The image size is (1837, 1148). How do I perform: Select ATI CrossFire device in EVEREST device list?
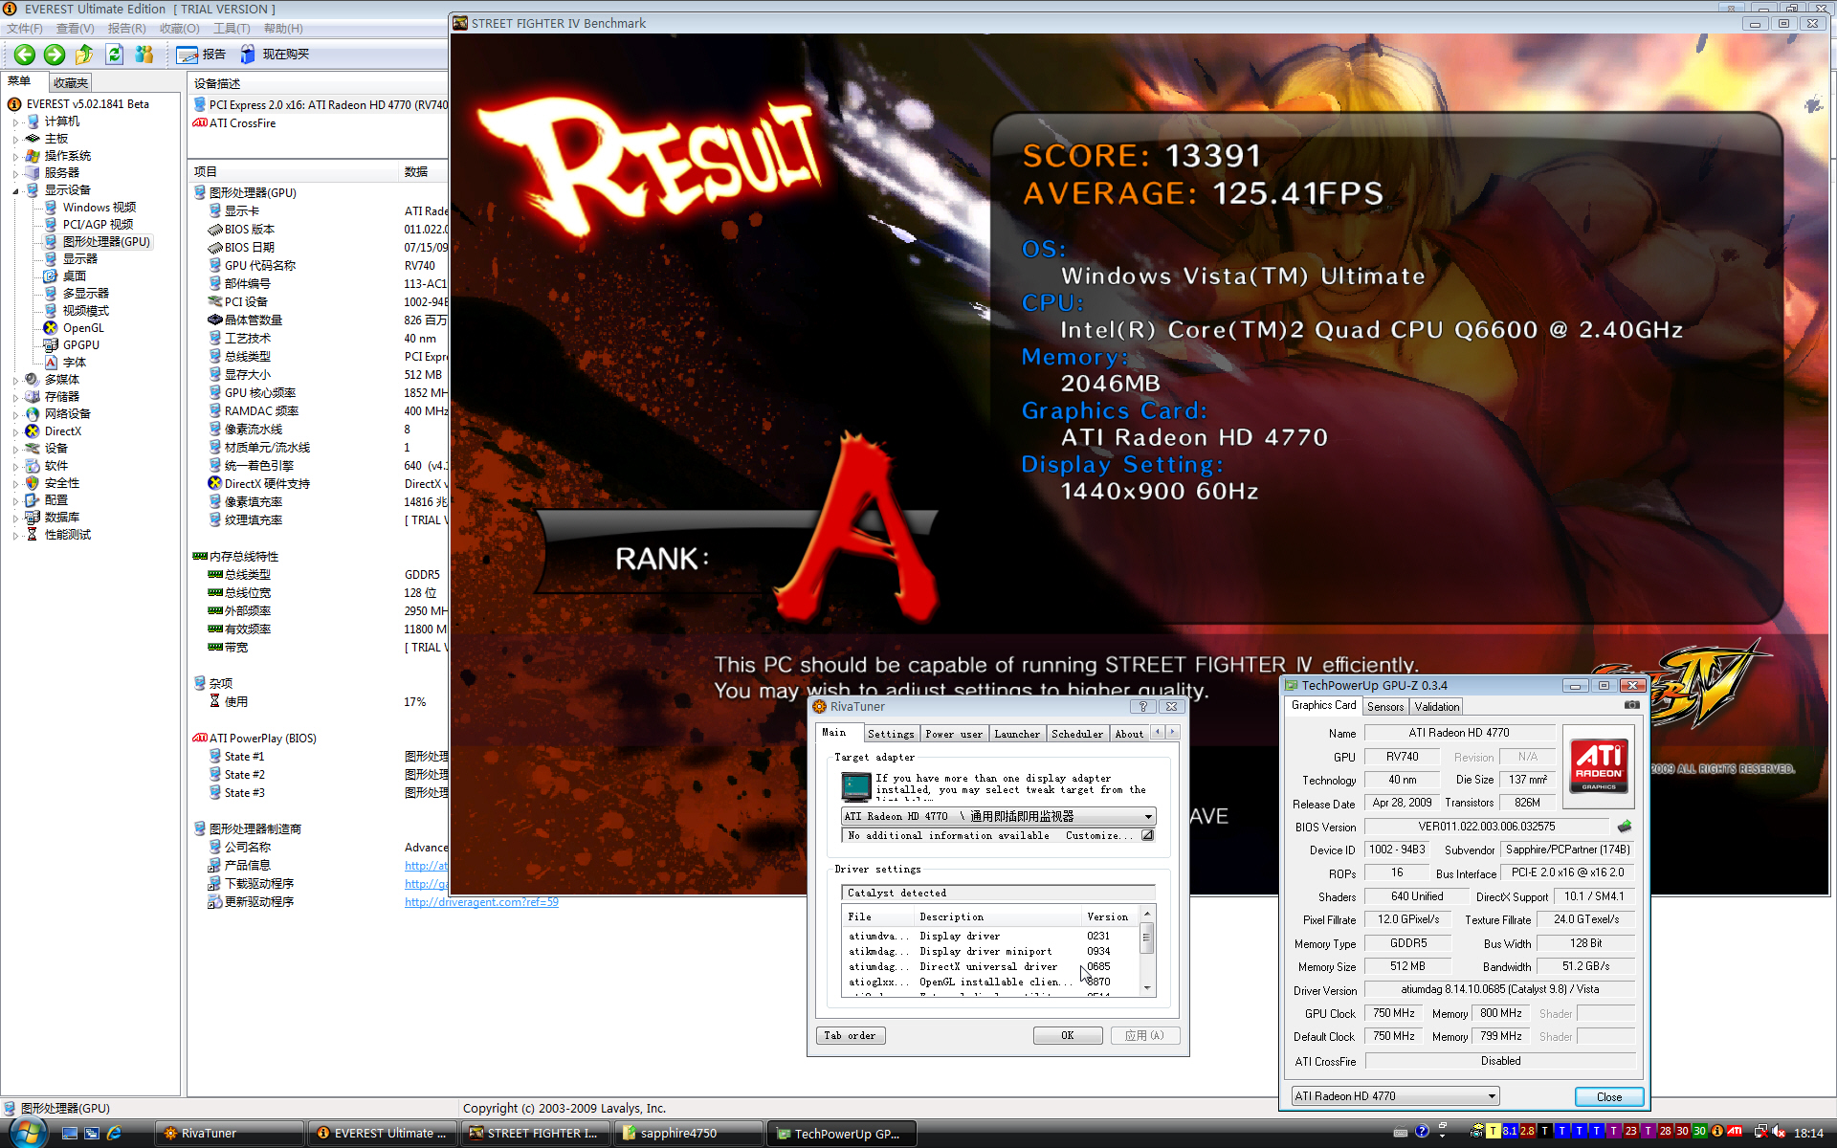click(x=234, y=123)
